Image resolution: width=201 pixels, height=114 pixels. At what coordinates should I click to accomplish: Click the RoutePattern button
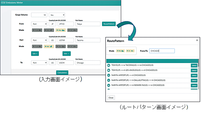(109, 24)
